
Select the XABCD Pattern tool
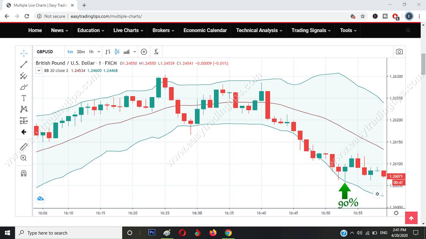[x=23, y=109]
